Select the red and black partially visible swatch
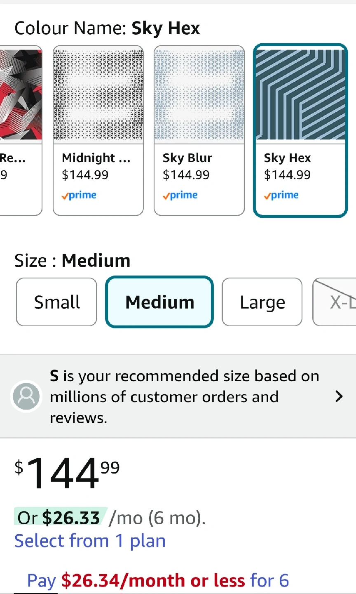 (21, 95)
